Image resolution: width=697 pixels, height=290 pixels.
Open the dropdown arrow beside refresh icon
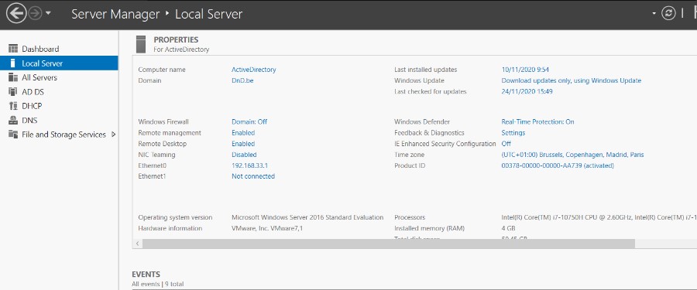(654, 13)
